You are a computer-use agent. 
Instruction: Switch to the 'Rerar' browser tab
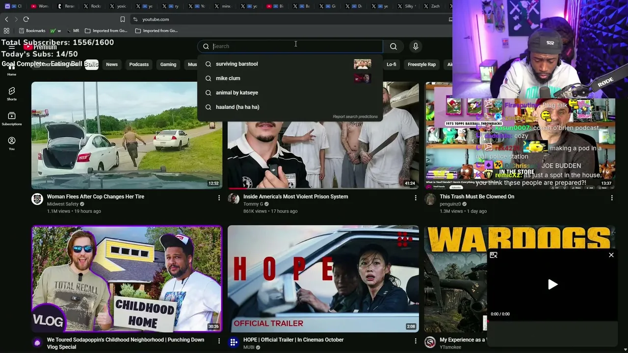pos(66,6)
